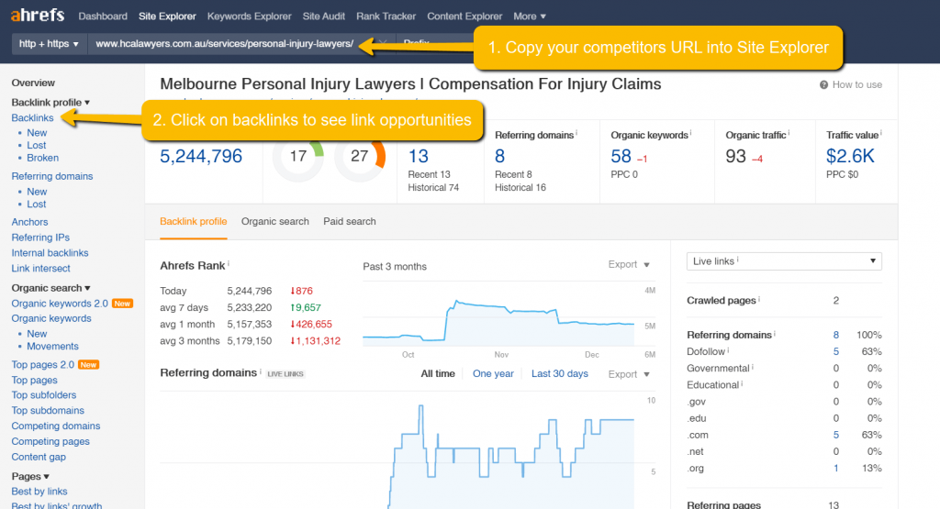The width and height of the screenshot is (940, 509).
Task: Open the http + https protocol dropdown
Action: (50, 43)
